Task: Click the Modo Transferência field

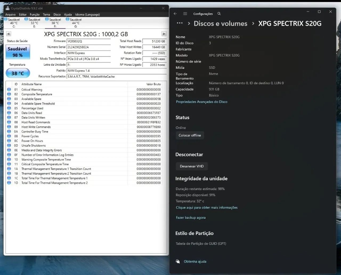Action: coord(88,59)
